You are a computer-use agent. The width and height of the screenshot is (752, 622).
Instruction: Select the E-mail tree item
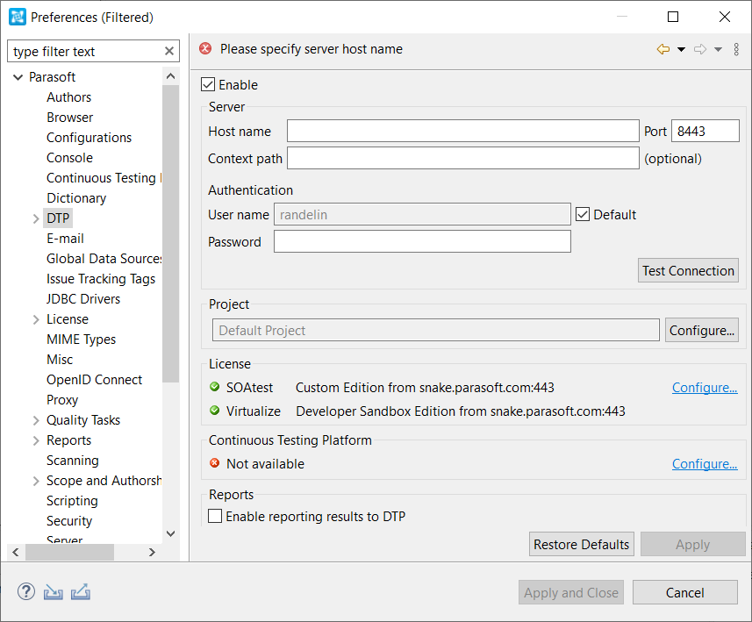point(65,239)
